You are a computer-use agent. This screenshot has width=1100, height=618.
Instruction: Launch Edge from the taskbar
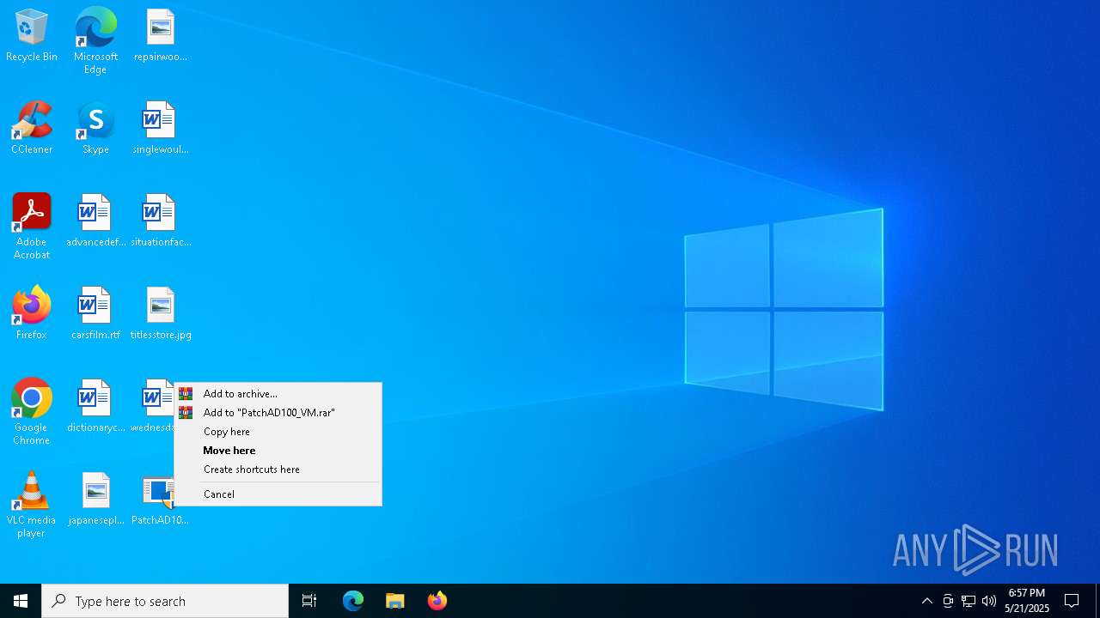click(353, 601)
